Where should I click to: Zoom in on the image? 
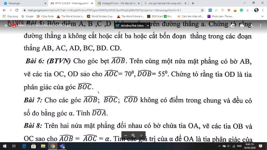141,135
